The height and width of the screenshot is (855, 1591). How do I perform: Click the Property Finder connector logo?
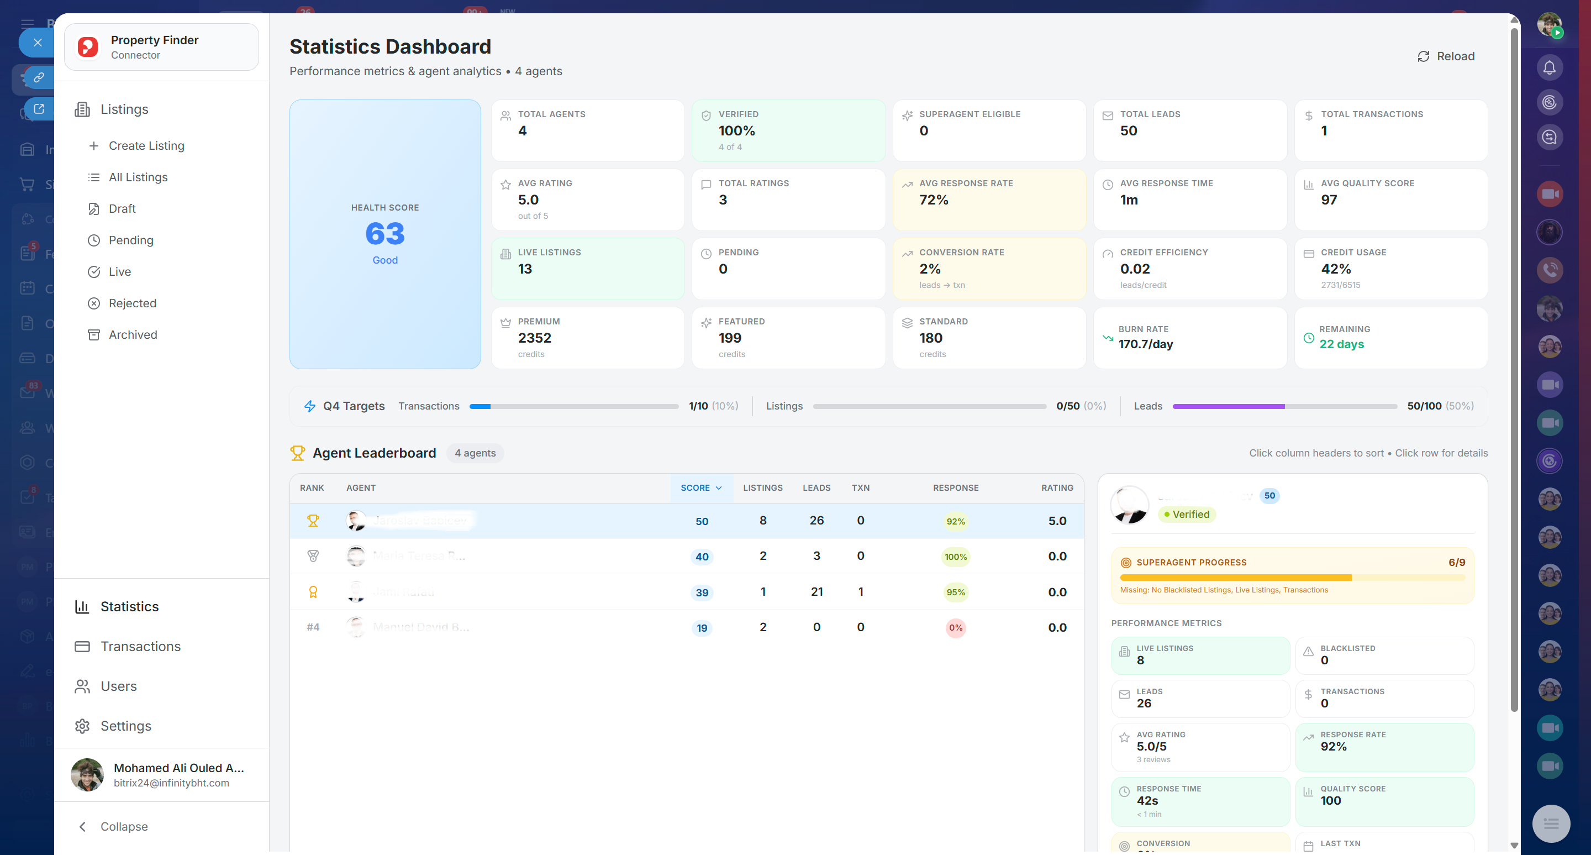click(88, 47)
